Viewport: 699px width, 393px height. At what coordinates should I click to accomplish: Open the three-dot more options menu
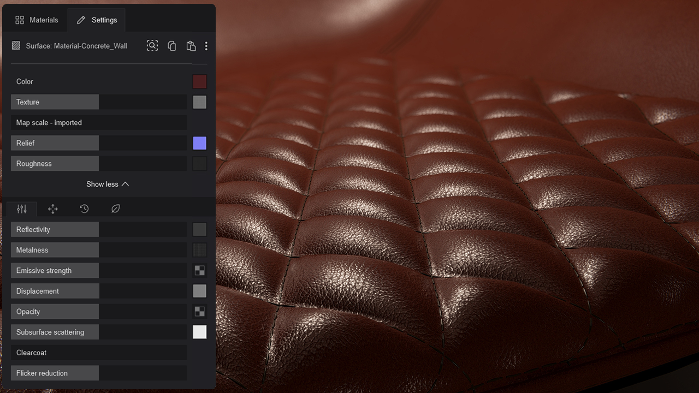pos(206,46)
